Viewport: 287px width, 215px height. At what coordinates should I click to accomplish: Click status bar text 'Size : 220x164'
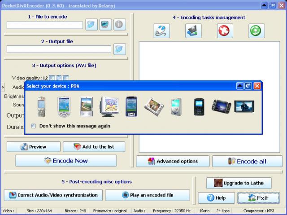39,211
